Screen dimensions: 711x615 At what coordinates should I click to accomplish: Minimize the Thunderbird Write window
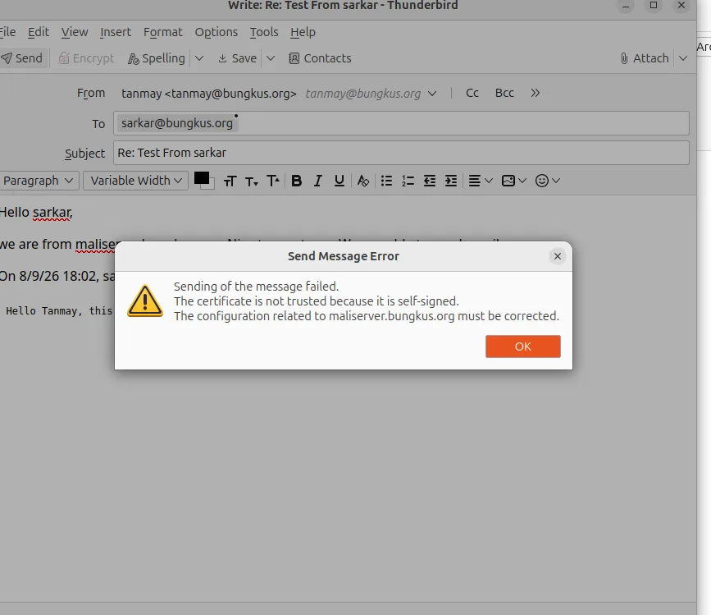626,6
